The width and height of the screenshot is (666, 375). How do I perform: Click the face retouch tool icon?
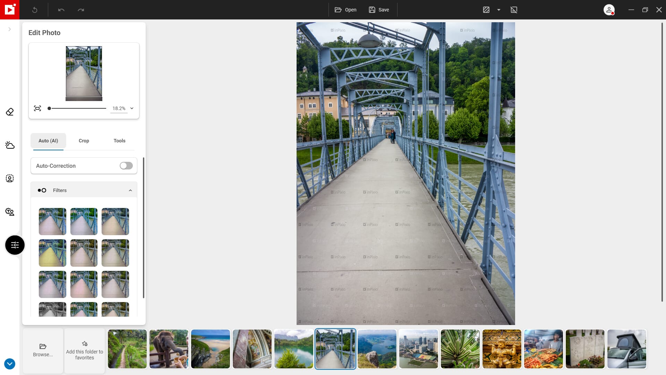pyautogui.click(x=10, y=178)
